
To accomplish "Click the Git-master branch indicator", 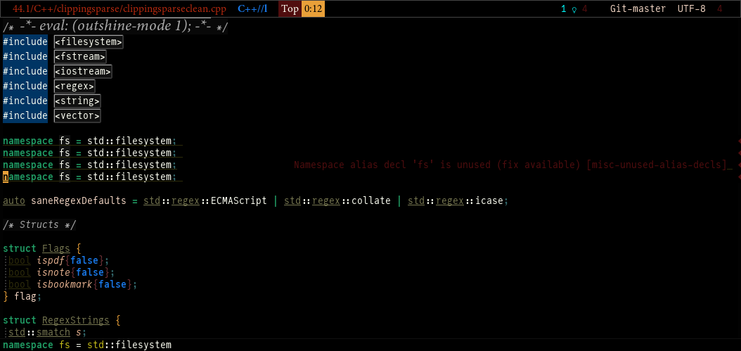I will tap(638, 9).
